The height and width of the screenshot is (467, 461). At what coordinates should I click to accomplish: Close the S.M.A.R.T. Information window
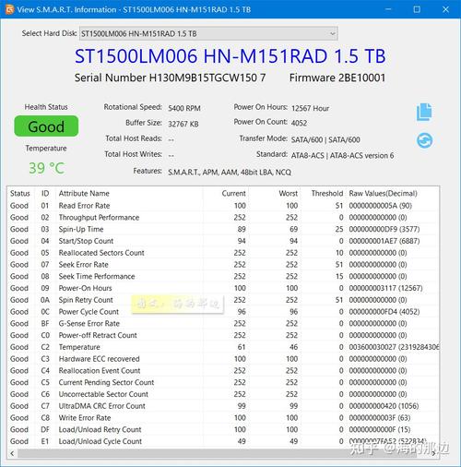coord(445,9)
